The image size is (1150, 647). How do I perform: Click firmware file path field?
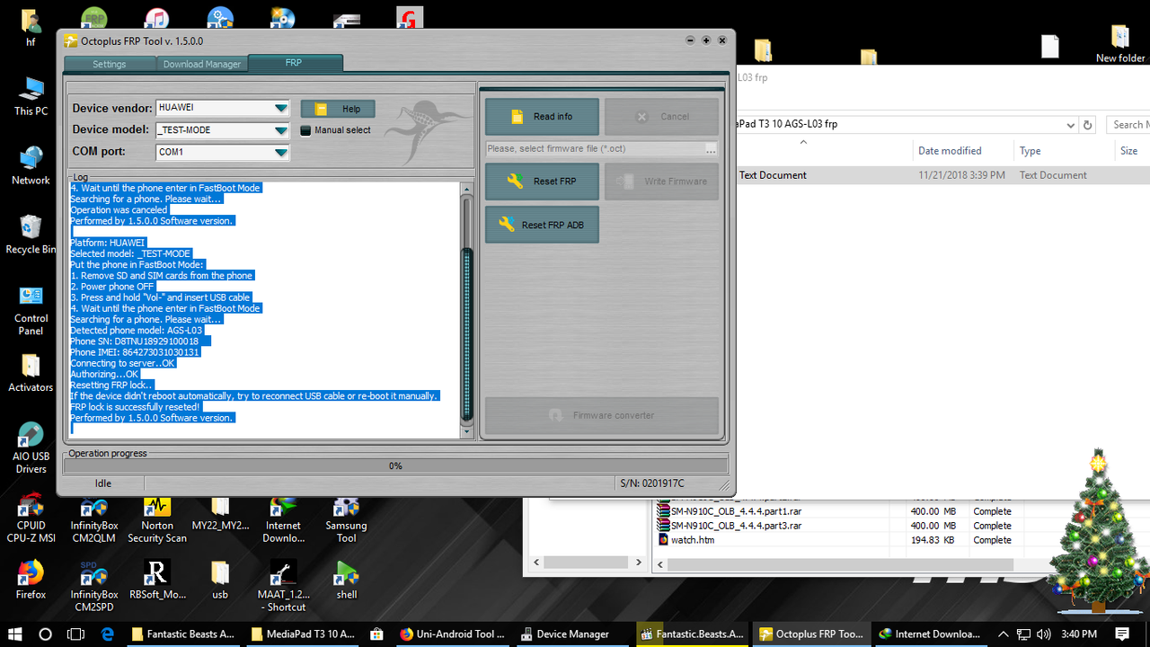595,149
